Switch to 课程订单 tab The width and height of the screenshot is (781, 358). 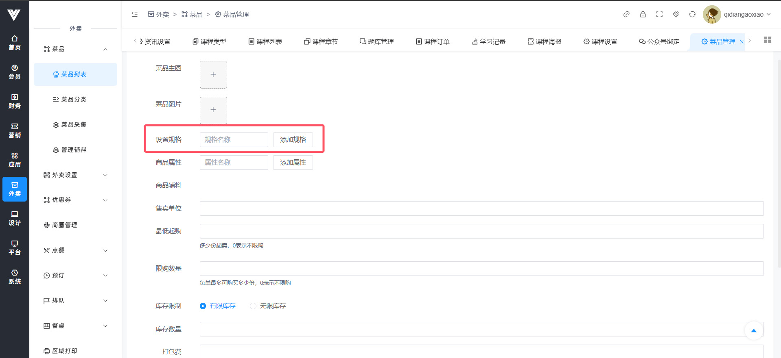pos(433,41)
